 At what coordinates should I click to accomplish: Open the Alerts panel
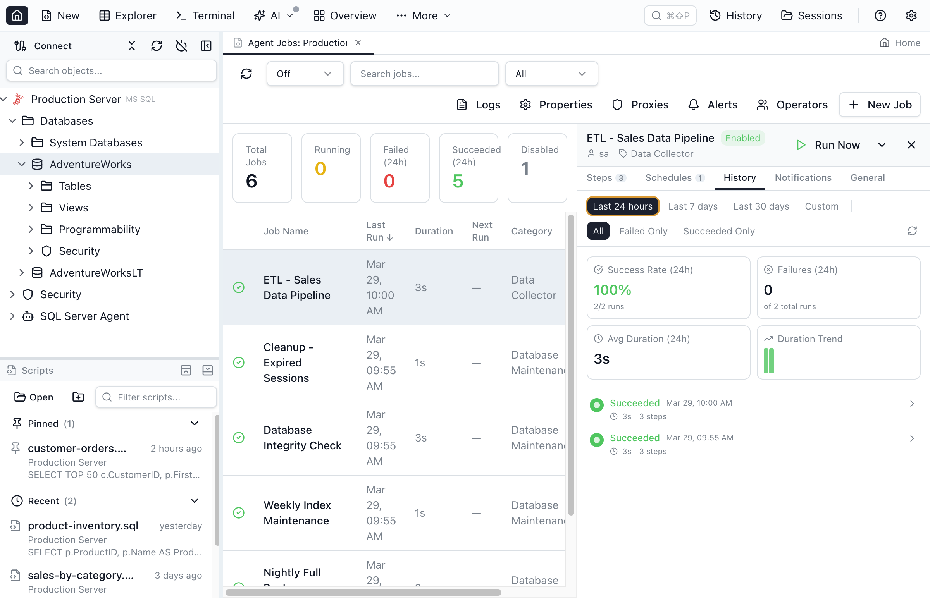(713, 105)
